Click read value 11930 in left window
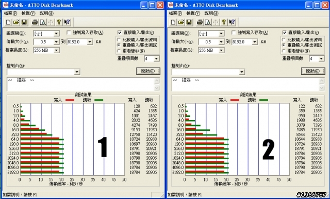 (152, 130)
